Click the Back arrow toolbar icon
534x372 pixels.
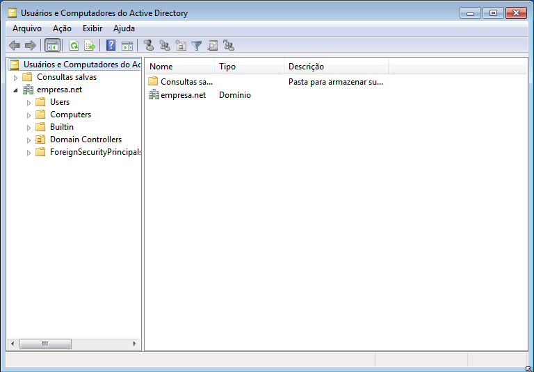(15, 45)
